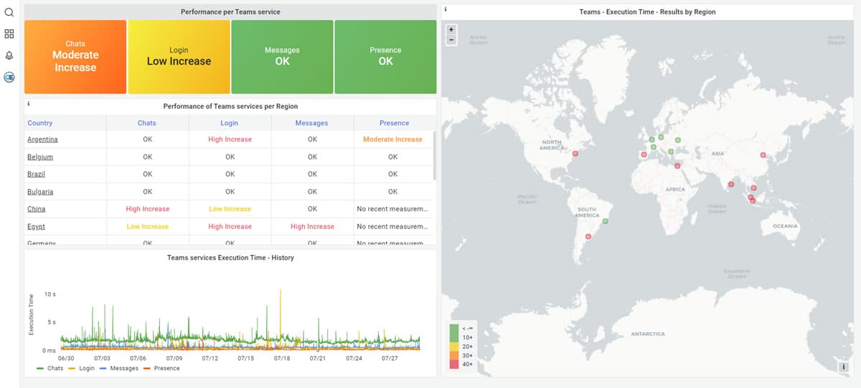
Task: Open the dashboards grid icon
Action: (x=9, y=34)
